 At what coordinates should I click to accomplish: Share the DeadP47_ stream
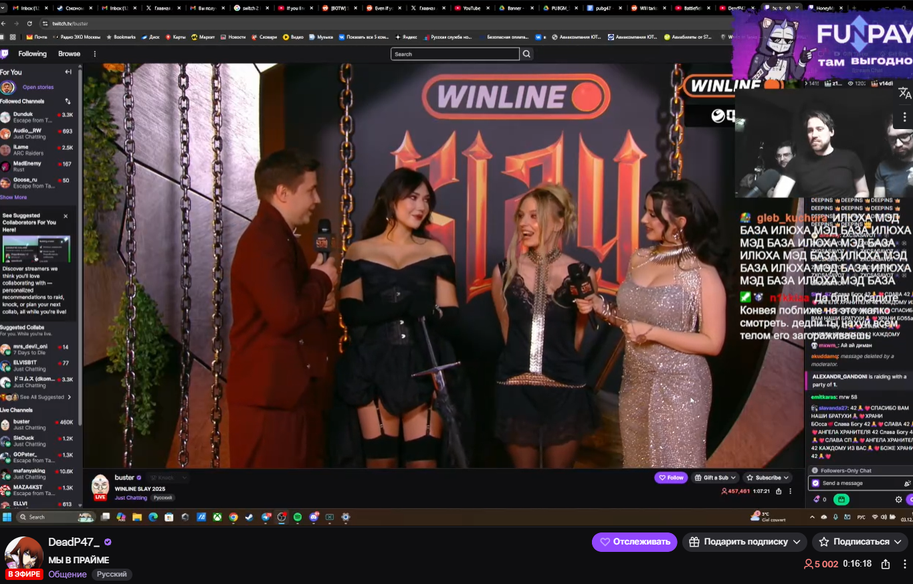point(886,564)
